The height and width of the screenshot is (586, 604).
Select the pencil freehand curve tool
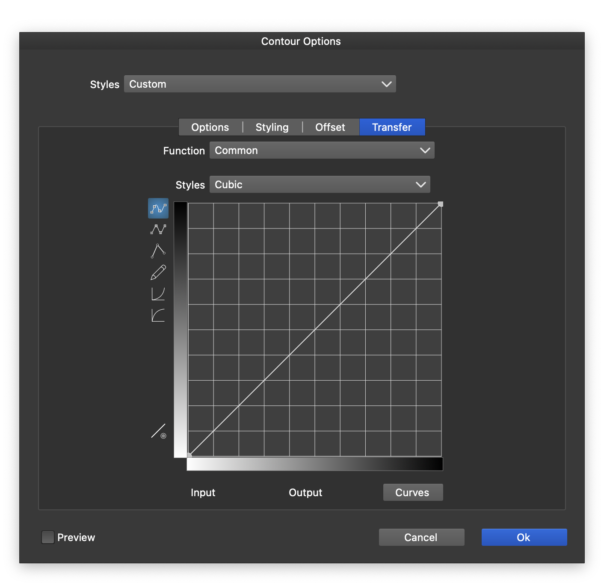click(x=158, y=272)
